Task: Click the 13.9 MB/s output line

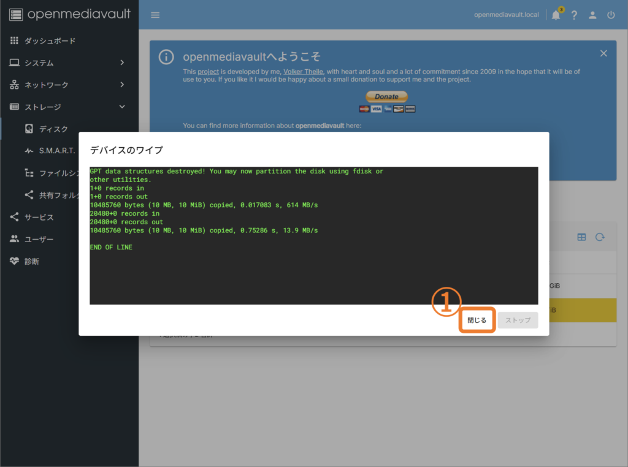Action: pyautogui.click(x=204, y=230)
